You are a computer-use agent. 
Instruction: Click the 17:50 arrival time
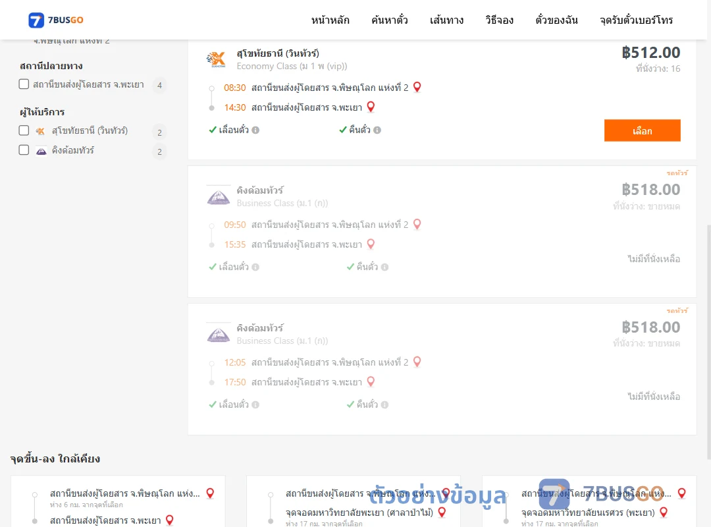point(235,383)
